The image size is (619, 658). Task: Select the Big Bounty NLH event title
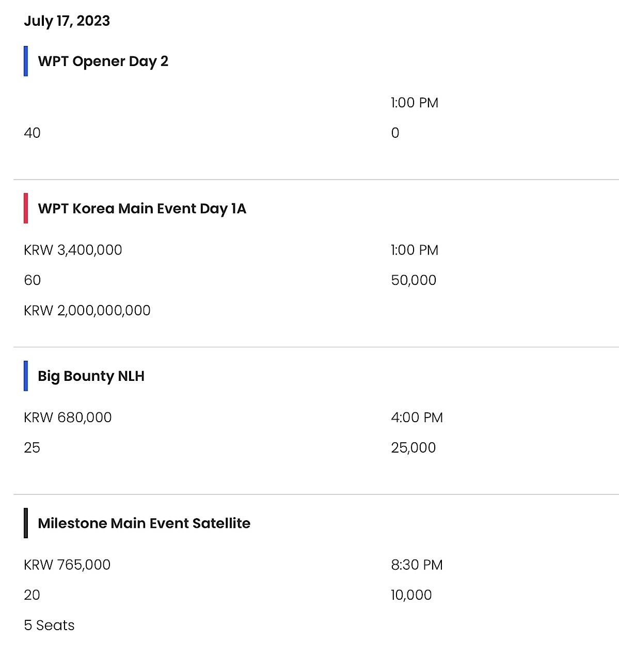(91, 376)
